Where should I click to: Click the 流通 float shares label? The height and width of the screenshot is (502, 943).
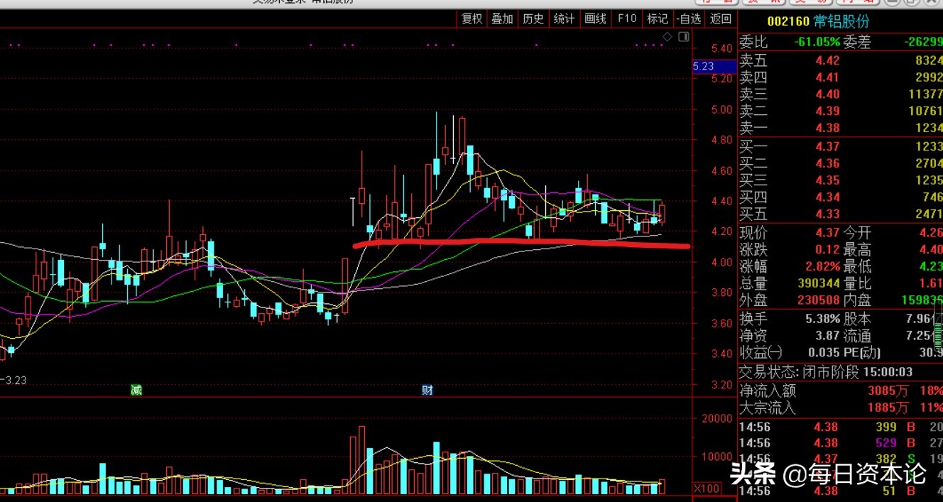tap(857, 337)
